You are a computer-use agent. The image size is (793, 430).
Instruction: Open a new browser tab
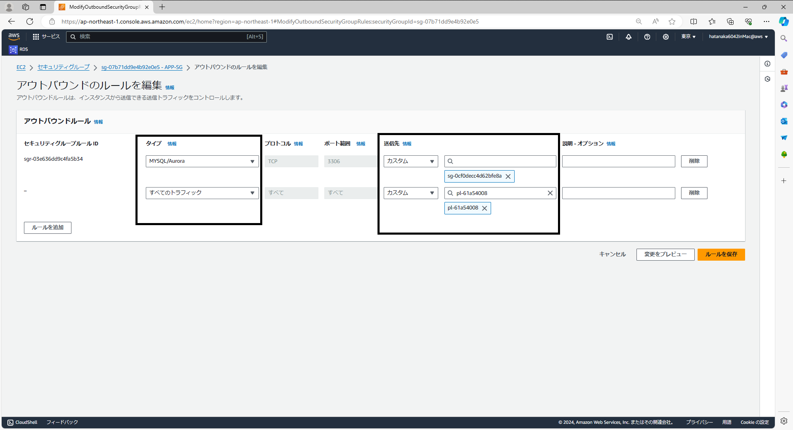(x=162, y=7)
